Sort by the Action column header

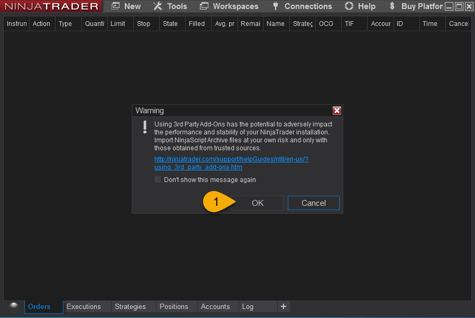41,24
